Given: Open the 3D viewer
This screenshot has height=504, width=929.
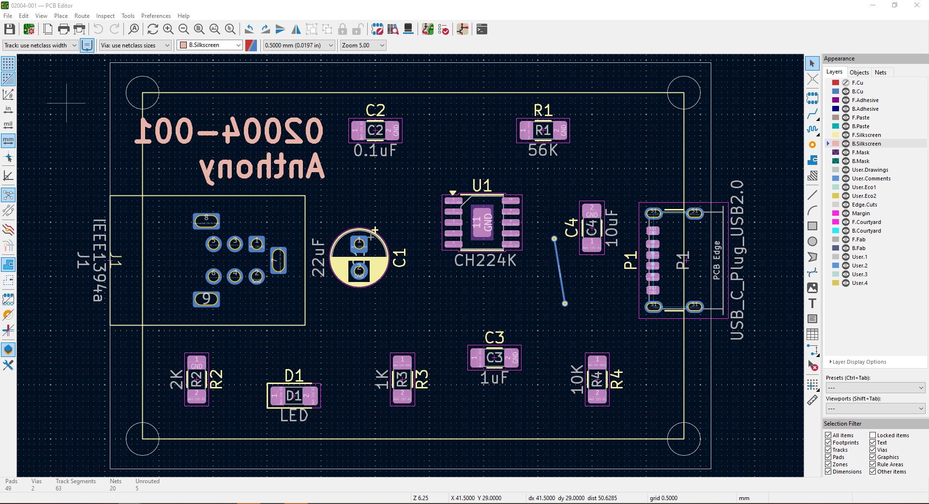Looking at the screenshot, I should point(408,30).
